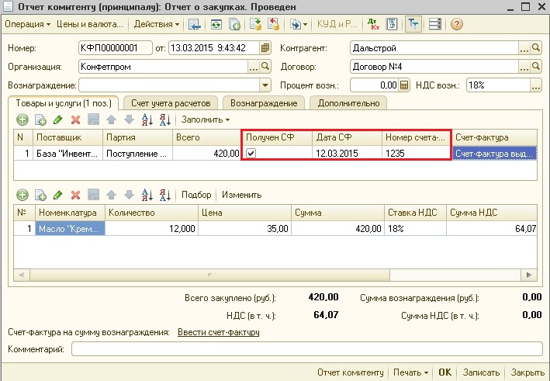Copy row in upper goods table
The height and width of the screenshot is (381, 550).
click(x=40, y=119)
